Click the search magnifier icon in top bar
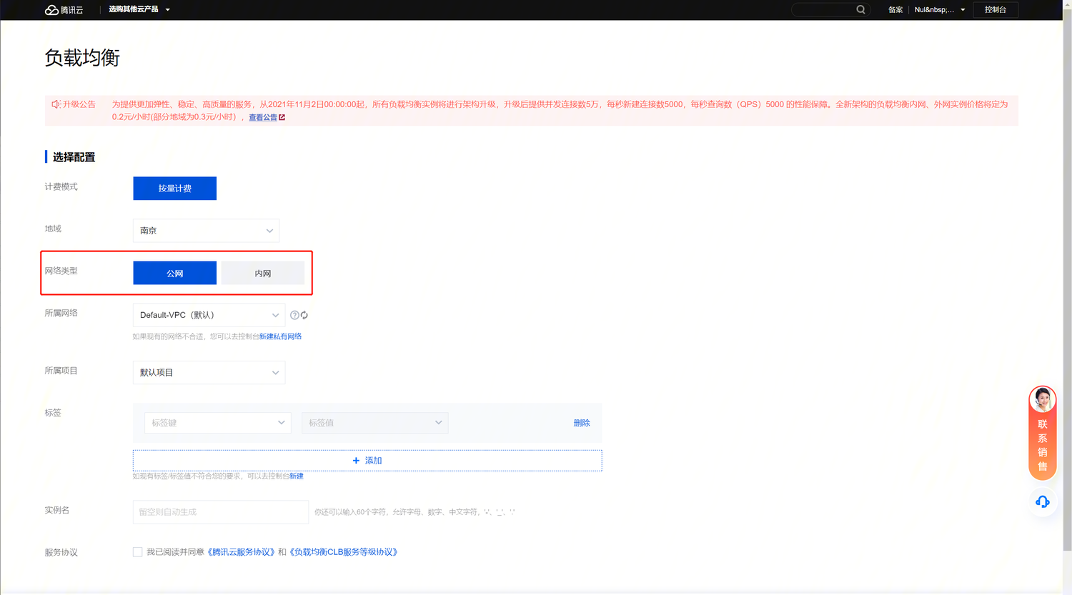The width and height of the screenshot is (1072, 595). click(860, 10)
